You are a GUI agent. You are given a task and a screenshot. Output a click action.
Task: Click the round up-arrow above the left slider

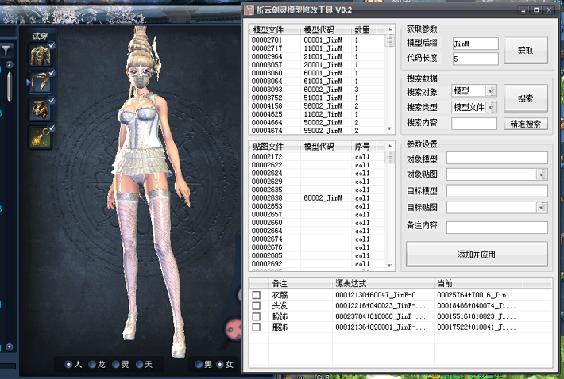[10, 65]
